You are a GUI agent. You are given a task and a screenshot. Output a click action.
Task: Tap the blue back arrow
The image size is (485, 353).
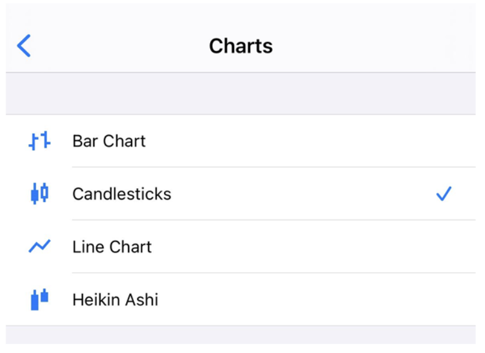tap(24, 46)
